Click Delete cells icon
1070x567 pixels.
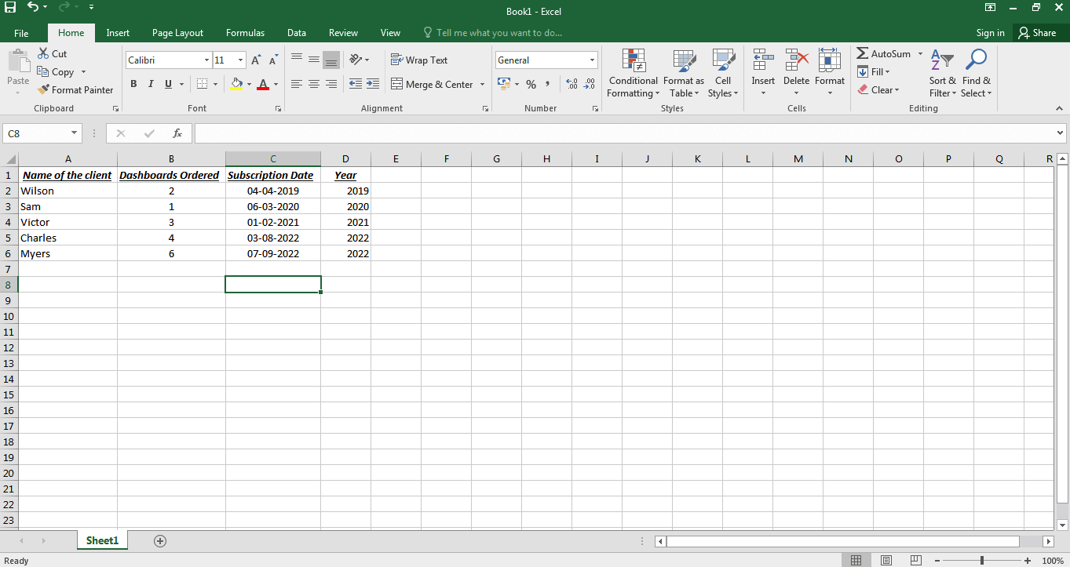coord(796,60)
